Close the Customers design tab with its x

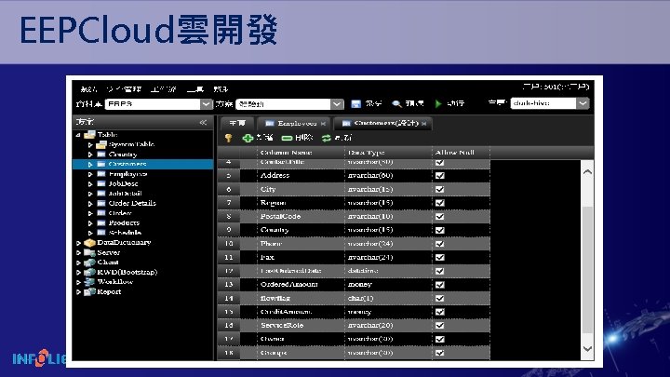(424, 124)
